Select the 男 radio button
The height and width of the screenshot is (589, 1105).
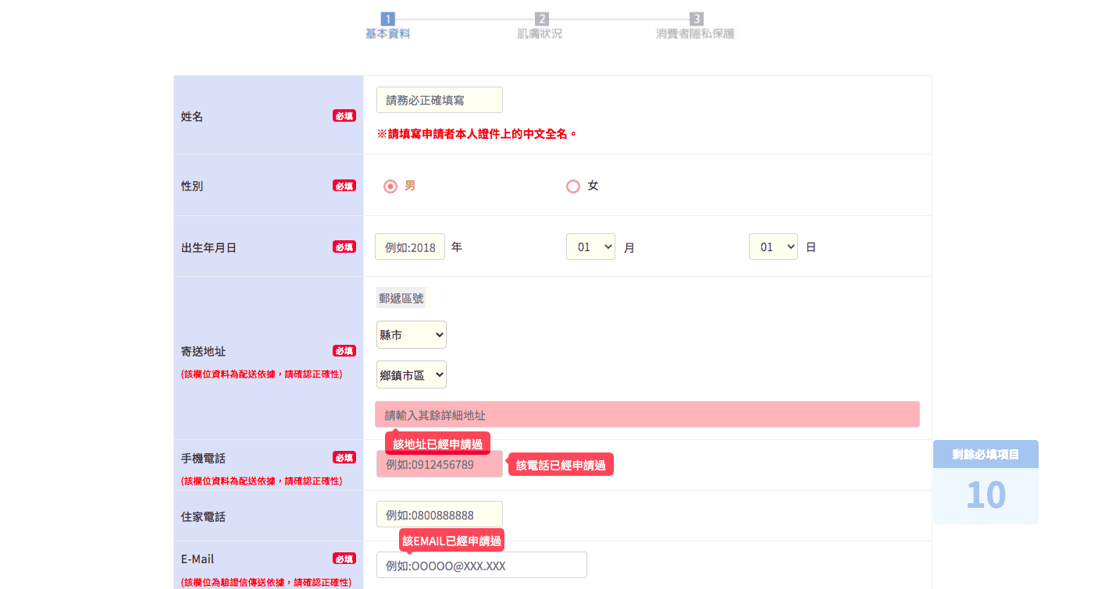point(390,186)
